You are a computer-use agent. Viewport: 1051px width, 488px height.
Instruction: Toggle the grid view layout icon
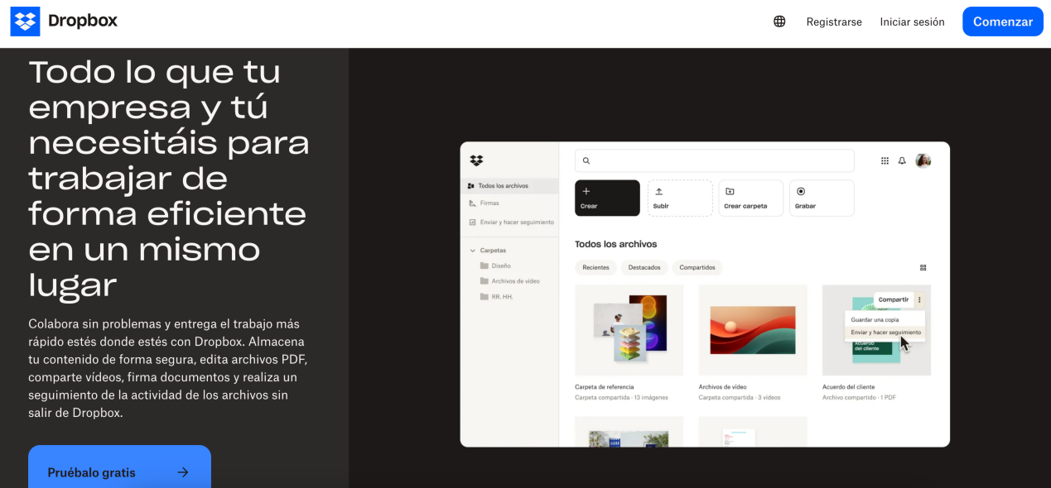click(923, 267)
